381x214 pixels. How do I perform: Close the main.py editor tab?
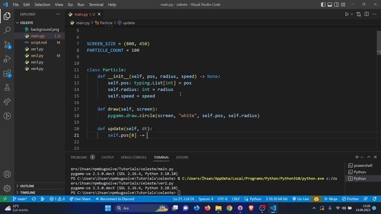[x=99, y=14]
